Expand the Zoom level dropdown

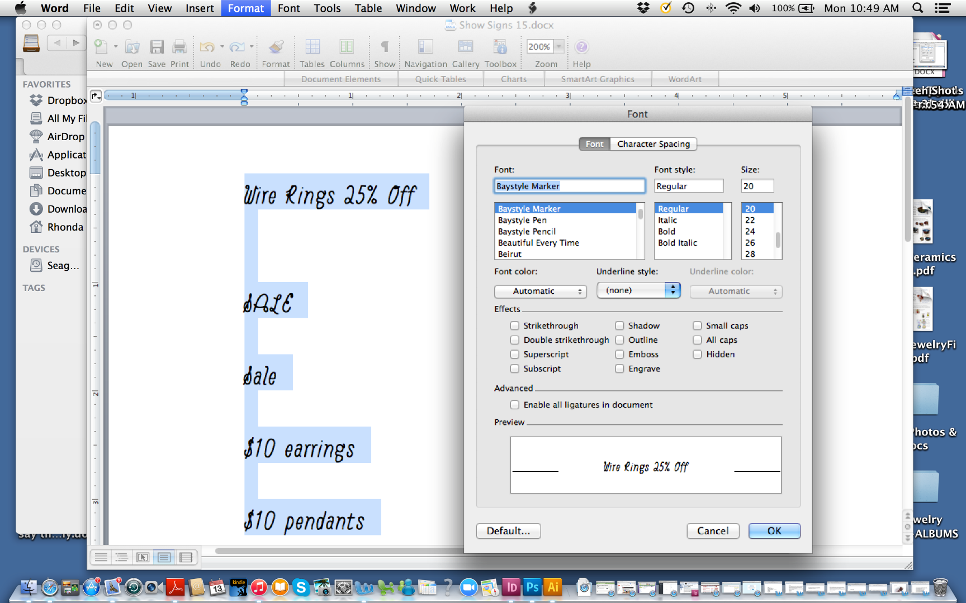click(558, 46)
